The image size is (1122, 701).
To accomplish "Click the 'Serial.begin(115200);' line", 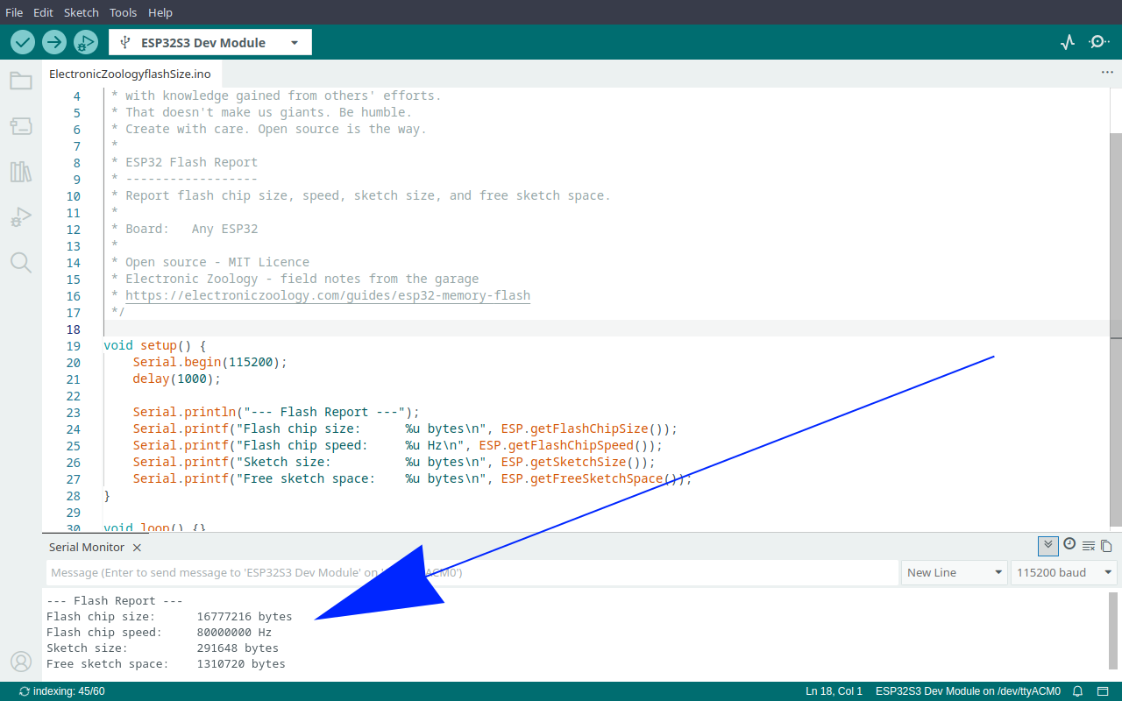I will [x=210, y=362].
